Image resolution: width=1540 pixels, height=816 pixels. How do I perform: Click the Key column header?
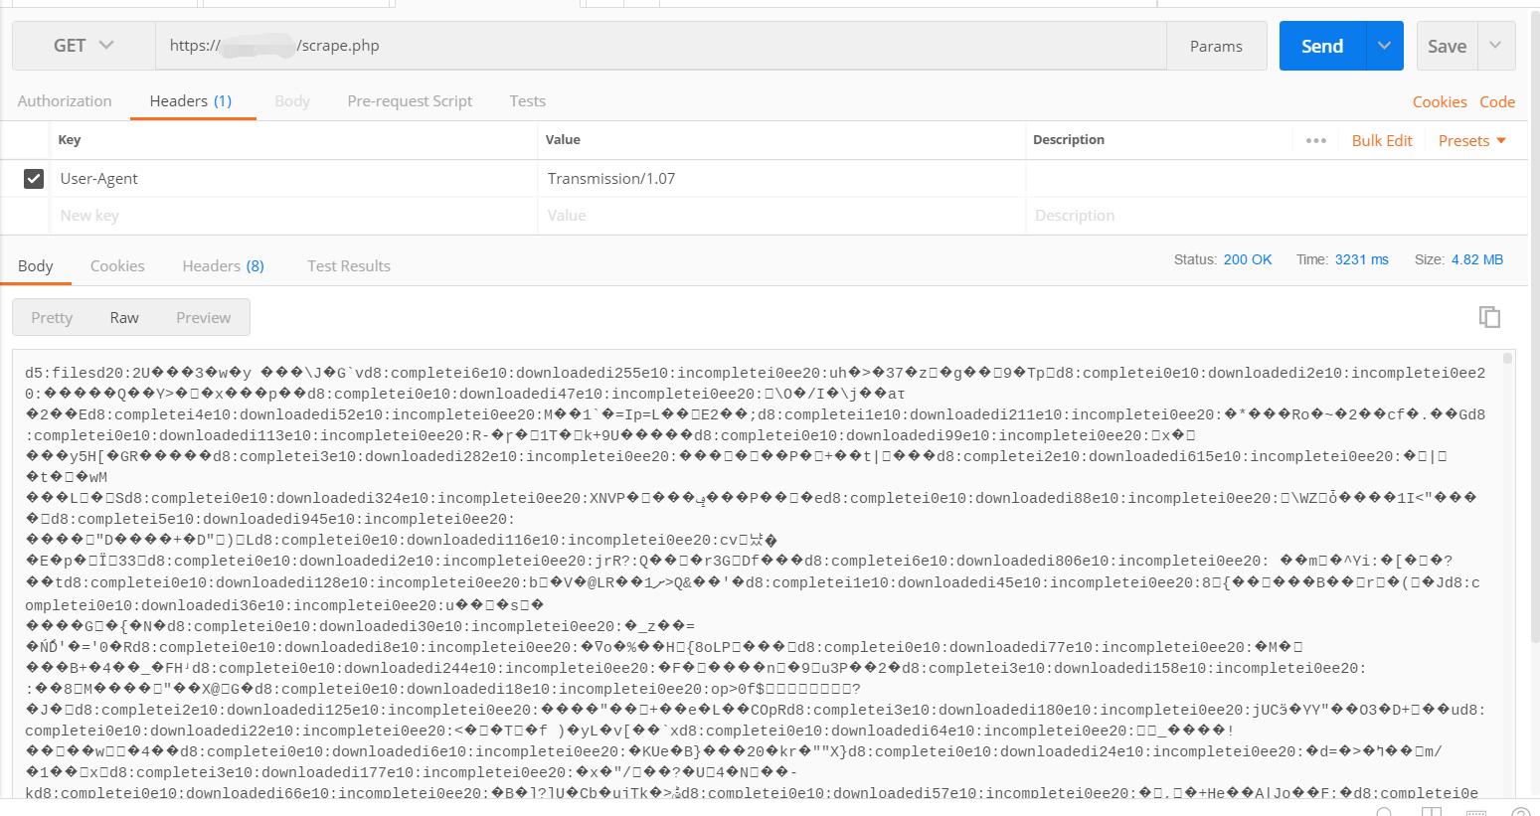(70, 139)
